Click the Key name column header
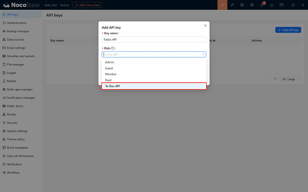 point(57,41)
